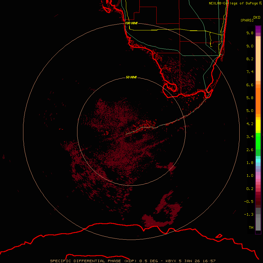The image size is (263, 263).
Task: Click the 6.6 value on the color scale
Action: click(x=250, y=85)
